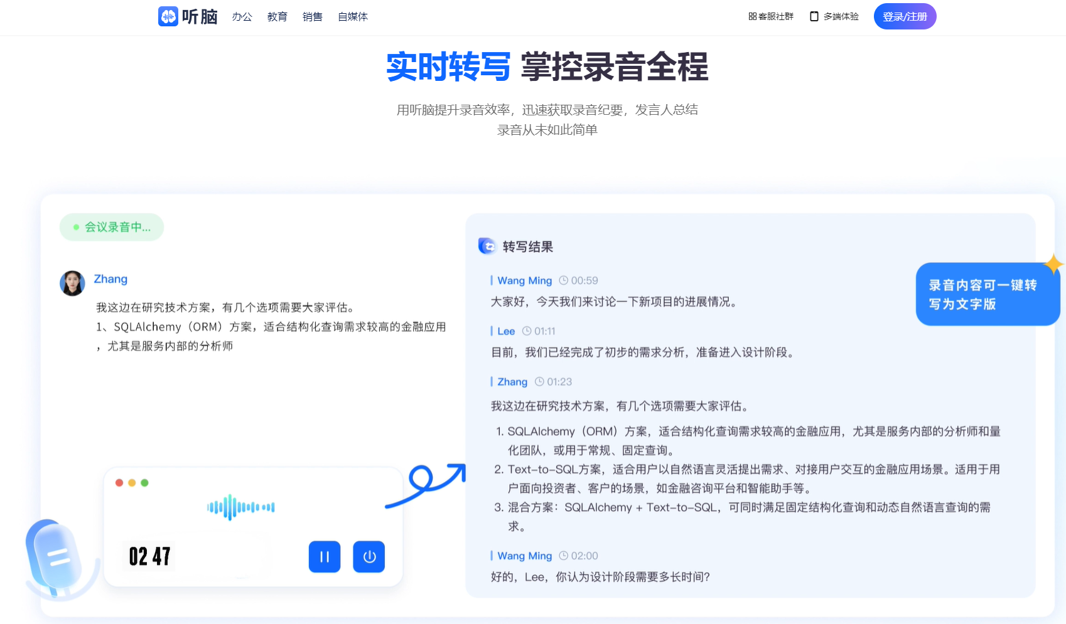Click the clock icon next to 02:00
This screenshot has width=1066, height=624.
(563, 556)
